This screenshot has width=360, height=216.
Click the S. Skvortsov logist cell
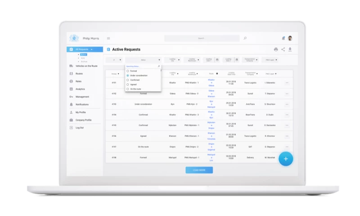pyautogui.click(x=270, y=104)
